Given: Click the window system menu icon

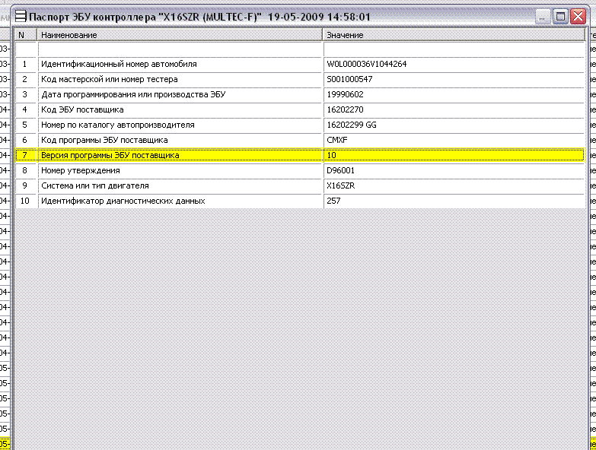Looking at the screenshot, I should point(21,17).
